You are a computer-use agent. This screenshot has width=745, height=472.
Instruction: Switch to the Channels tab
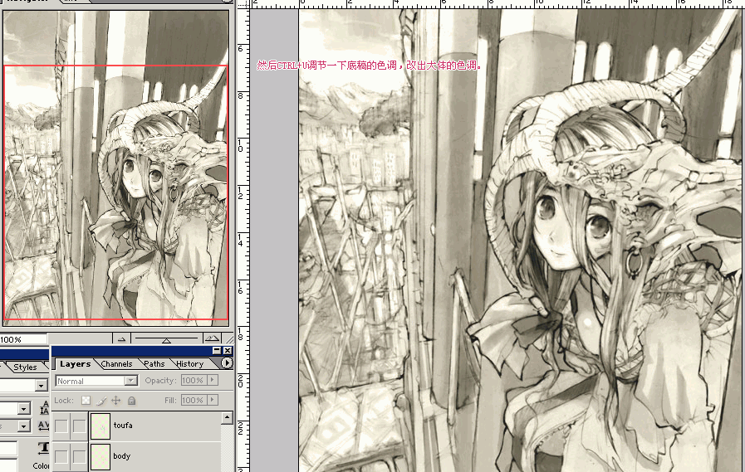pos(116,364)
